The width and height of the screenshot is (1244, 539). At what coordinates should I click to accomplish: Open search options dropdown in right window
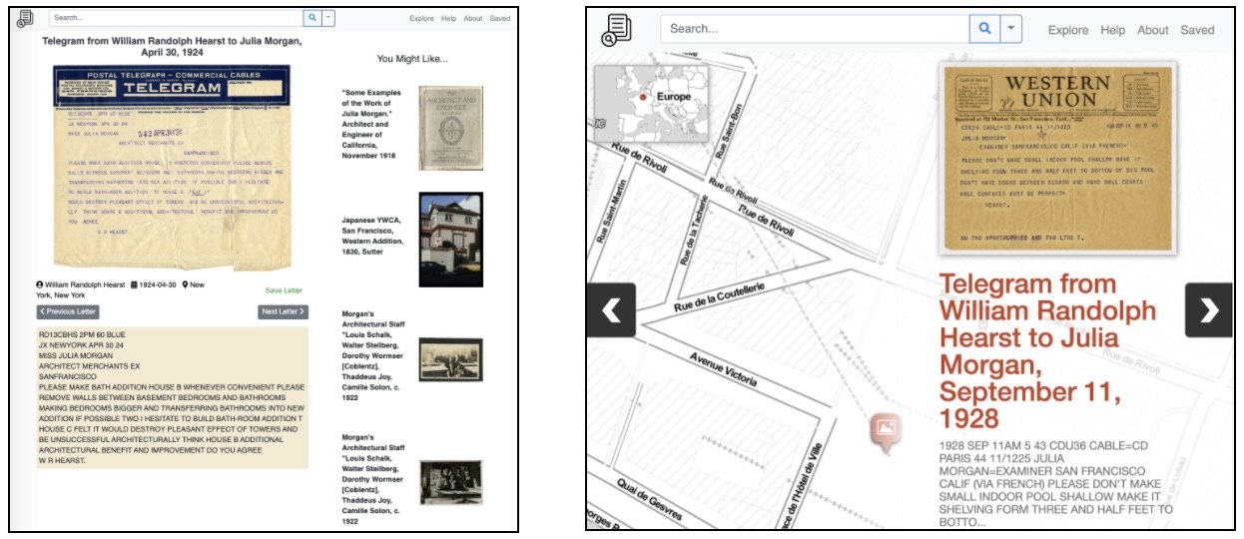click(1011, 29)
